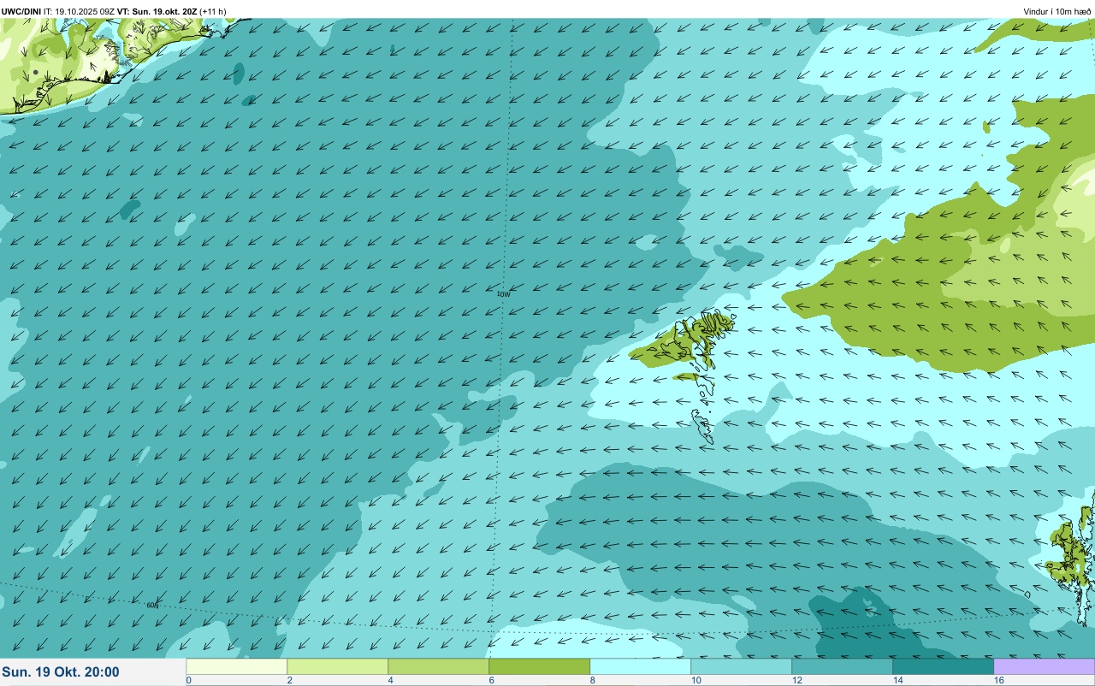Click the 'VT: Sun. 19.okt. 20Z' valid time text
The width and height of the screenshot is (1095, 686).
[157, 12]
